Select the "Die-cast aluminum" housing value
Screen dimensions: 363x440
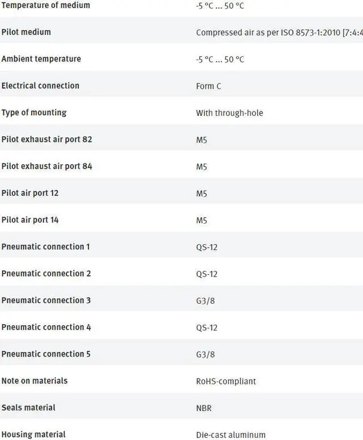pyautogui.click(x=231, y=435)
